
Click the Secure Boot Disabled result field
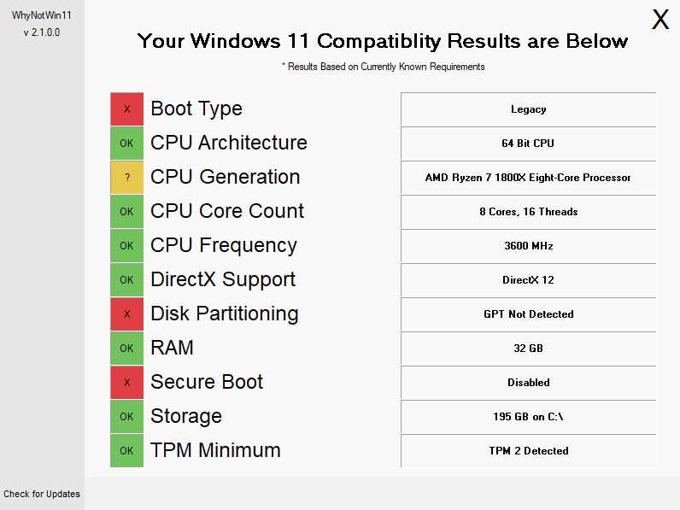(528, 383)
